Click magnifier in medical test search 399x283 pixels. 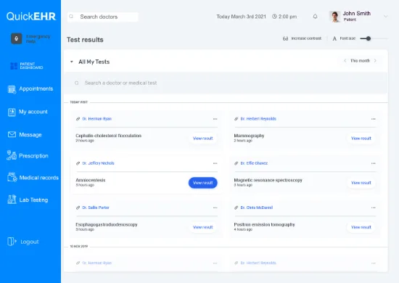pyautogui.click(x=77, y=83)
